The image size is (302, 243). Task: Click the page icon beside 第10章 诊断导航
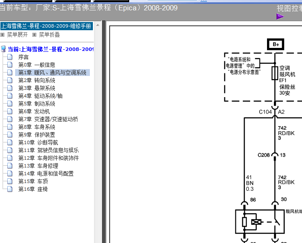pyautogui.click(x=10, y=142)
